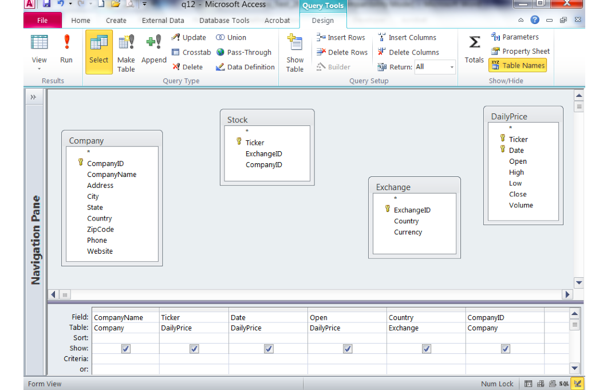This screenshot has width=615, height=390.
Task: Switch to Design View in status bar
Action: [x=577, y=384]
